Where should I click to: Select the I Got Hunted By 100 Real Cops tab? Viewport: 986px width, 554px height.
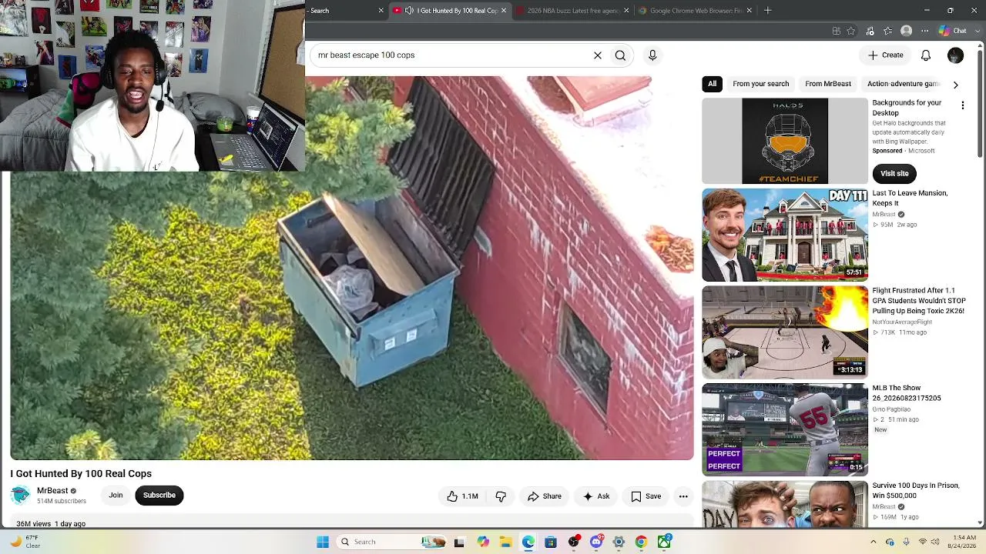450,11
